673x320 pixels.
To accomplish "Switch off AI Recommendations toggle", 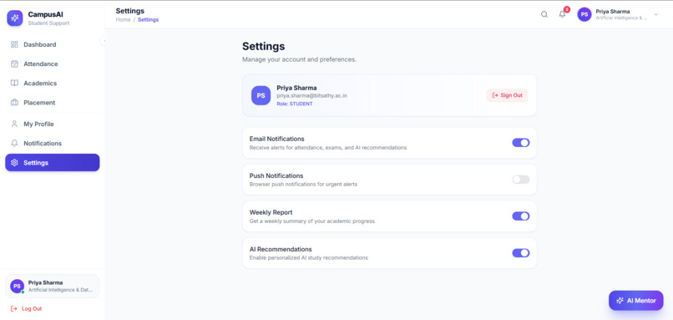I will tap(521, 253).
